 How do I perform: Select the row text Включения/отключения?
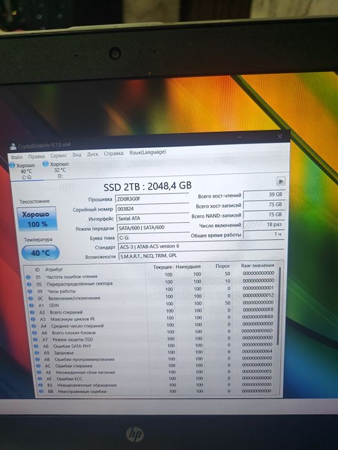[74, 298]
